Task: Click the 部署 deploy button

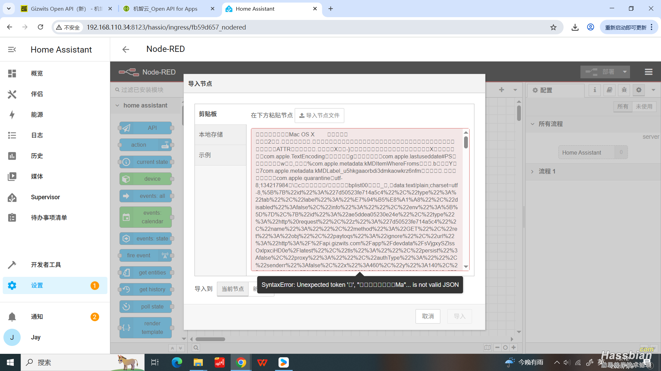Action: coord(600,72)
